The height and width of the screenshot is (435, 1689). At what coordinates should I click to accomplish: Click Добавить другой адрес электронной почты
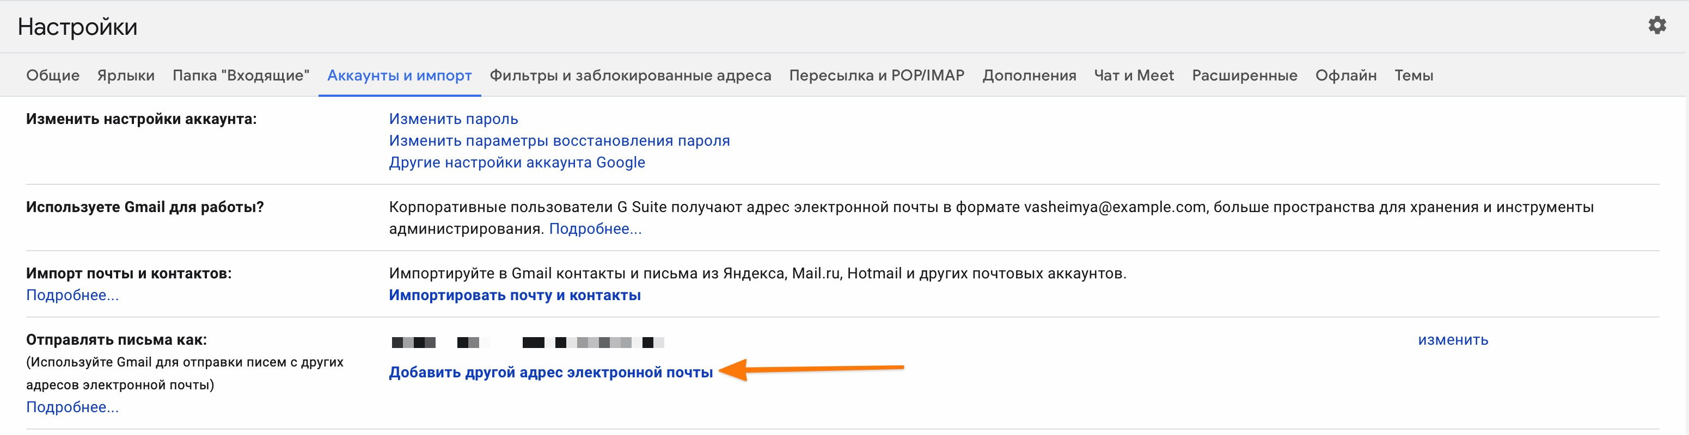coord(550,372)
